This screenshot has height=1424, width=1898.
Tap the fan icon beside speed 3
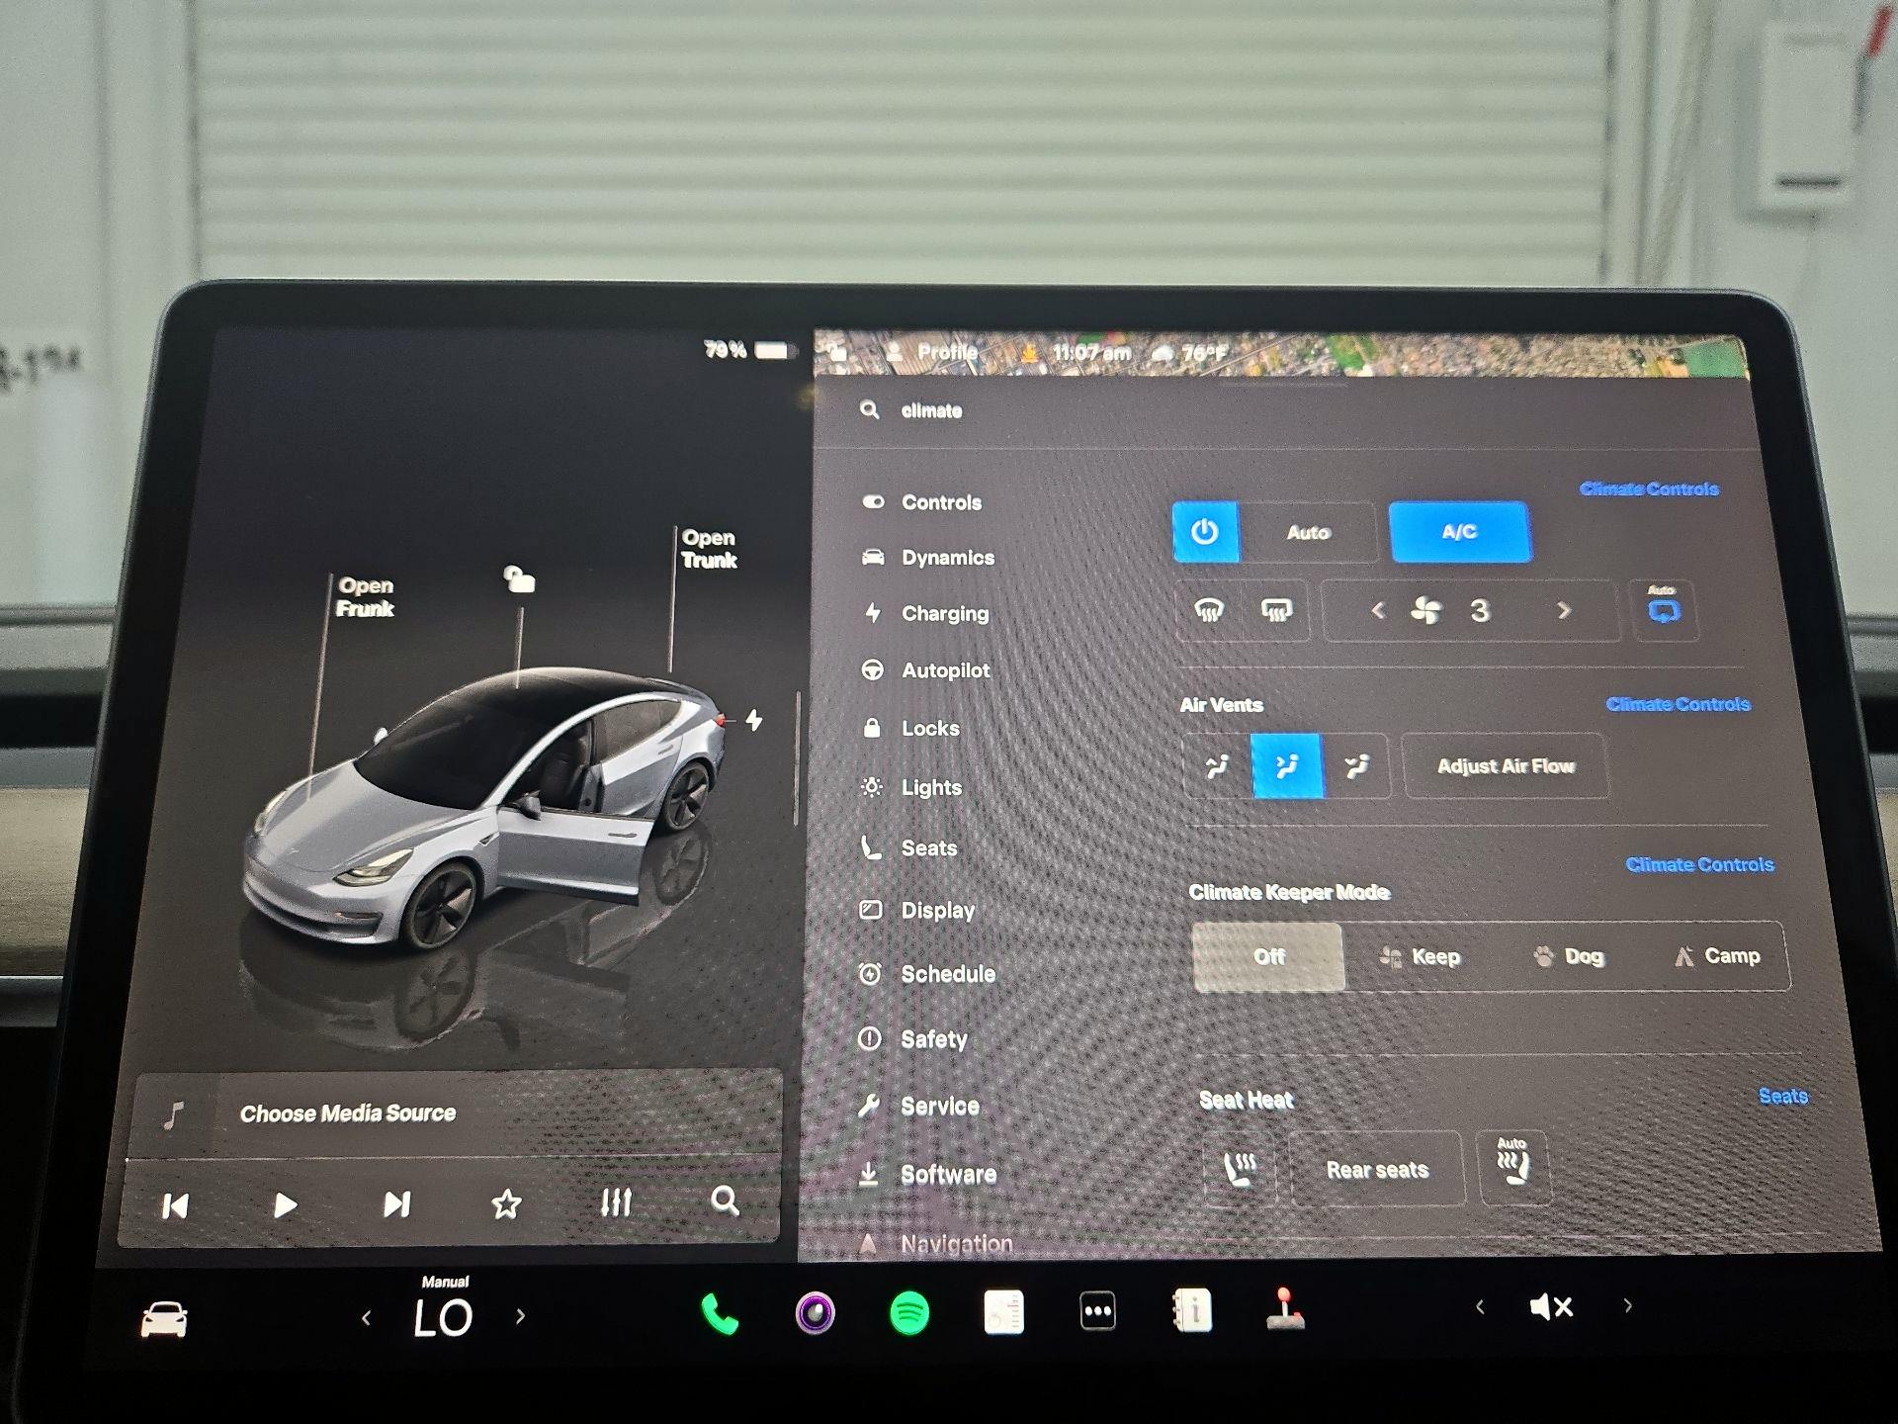[1425, 610]
